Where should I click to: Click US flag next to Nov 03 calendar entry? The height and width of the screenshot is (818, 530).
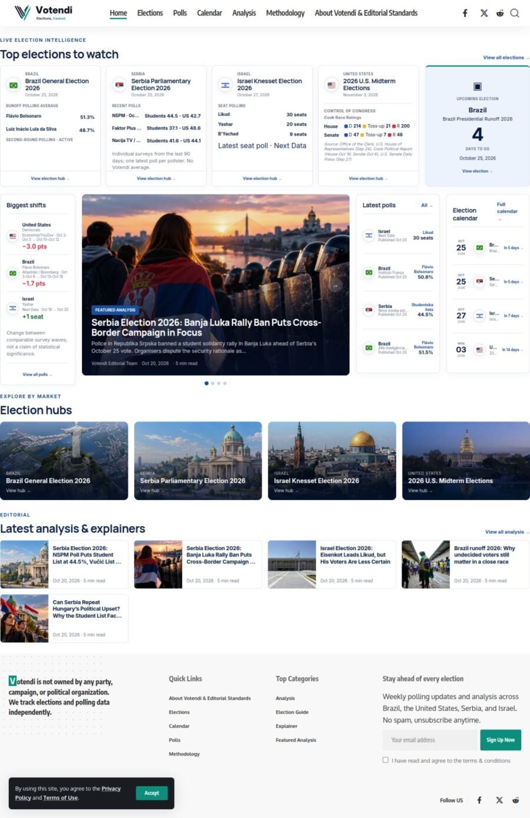(x=479, y=350)
